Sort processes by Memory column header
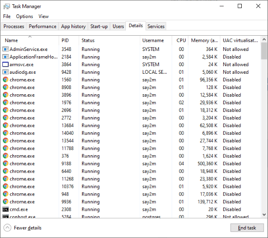The height and width of the screenshot is (238, 268). coord(204,40)
